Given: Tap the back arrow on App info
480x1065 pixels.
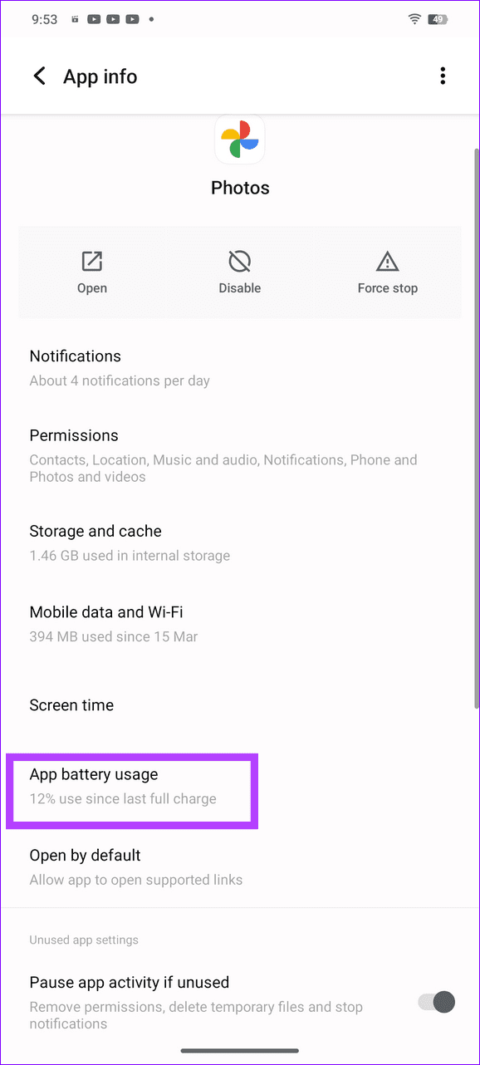Looking at the screenshot, I should 39,76.
